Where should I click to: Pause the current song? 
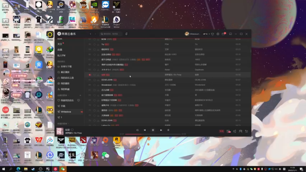point(153,130)
